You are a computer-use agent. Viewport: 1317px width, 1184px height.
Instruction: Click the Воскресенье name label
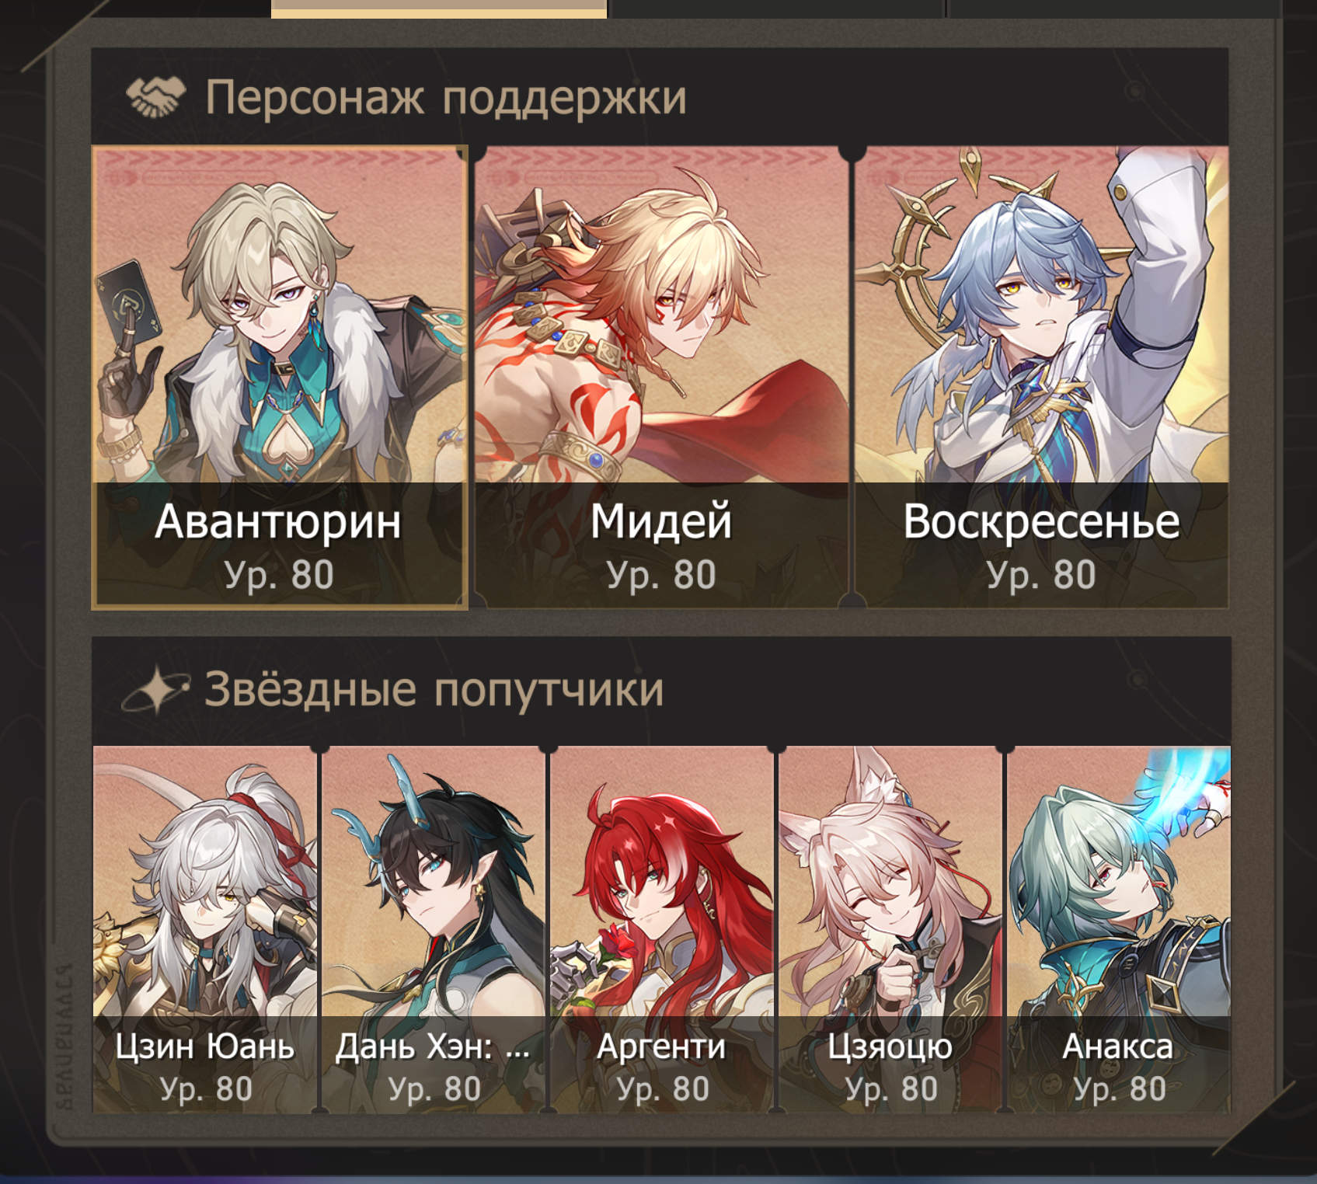[x=1042, y=521]
